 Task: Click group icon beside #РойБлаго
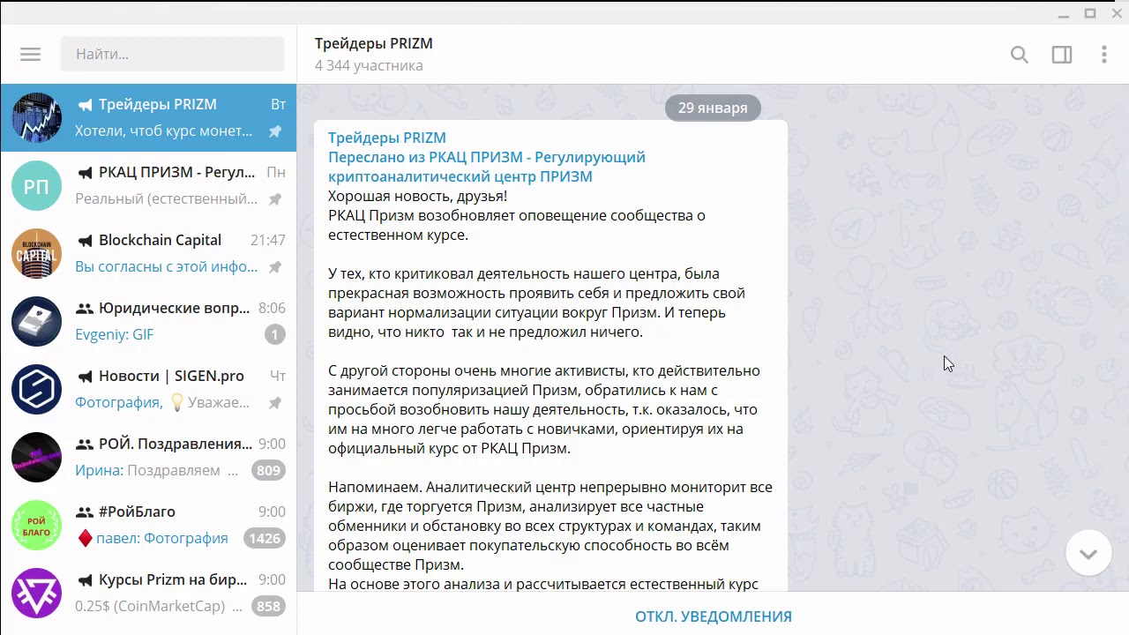85,512
